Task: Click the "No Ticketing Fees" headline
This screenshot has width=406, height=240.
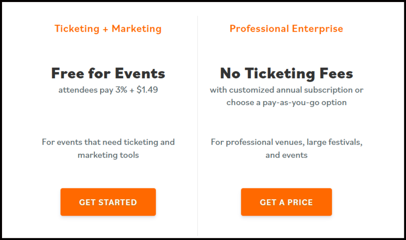Action: click(286, 74)
